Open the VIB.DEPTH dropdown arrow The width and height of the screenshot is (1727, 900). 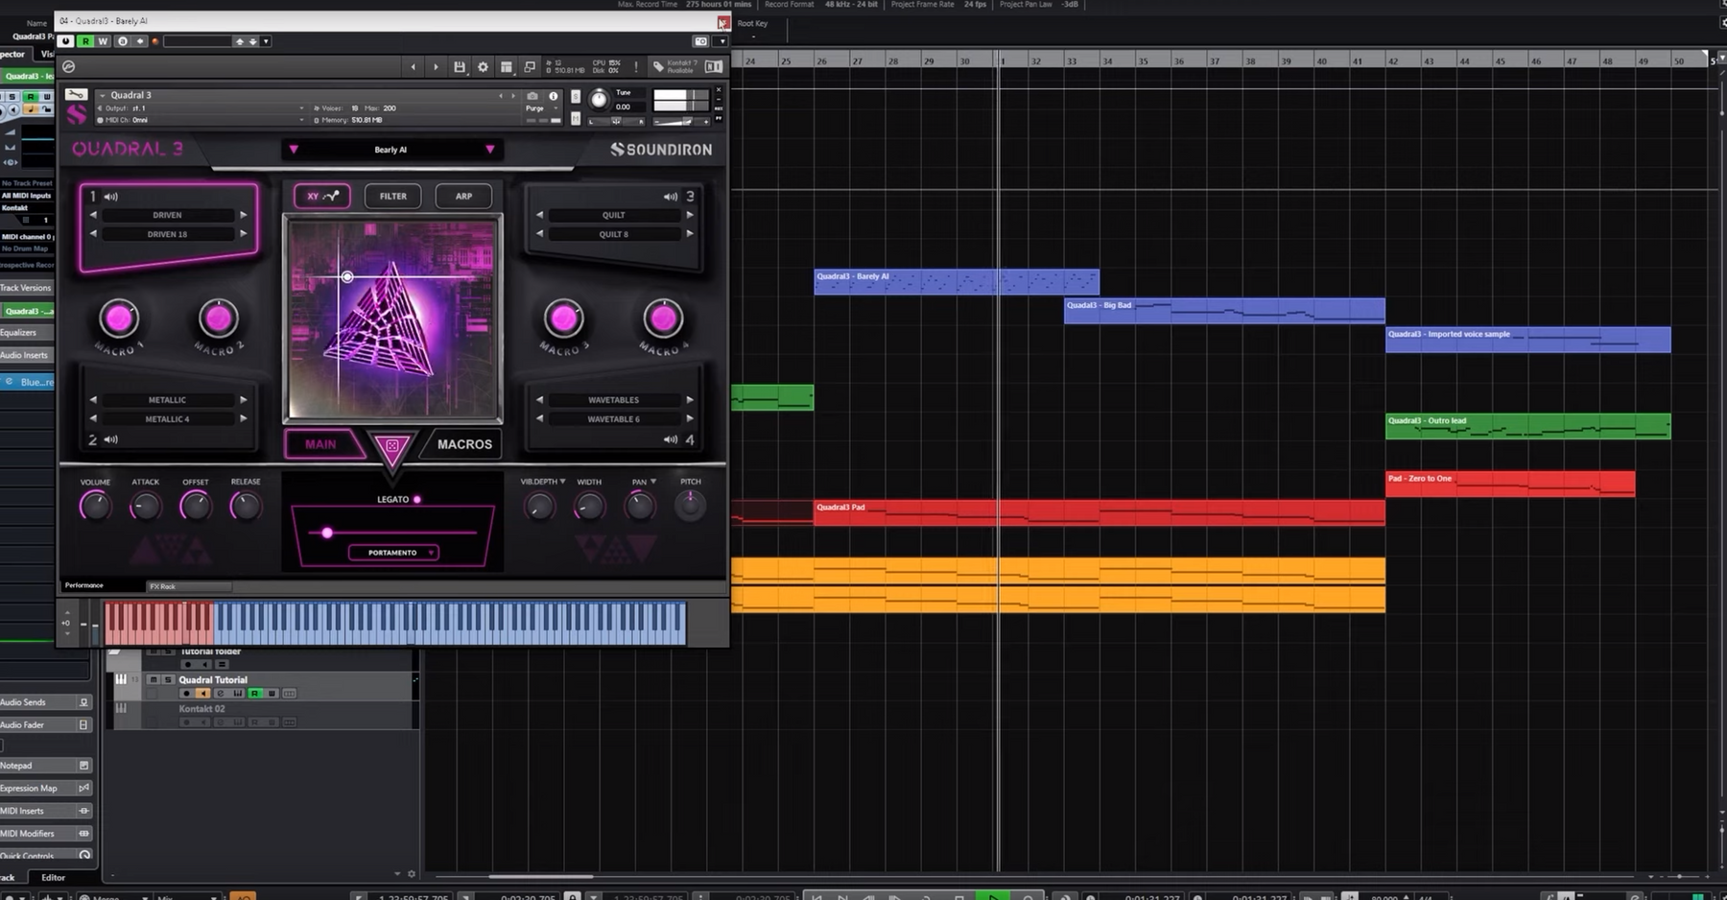click(562, 482)
